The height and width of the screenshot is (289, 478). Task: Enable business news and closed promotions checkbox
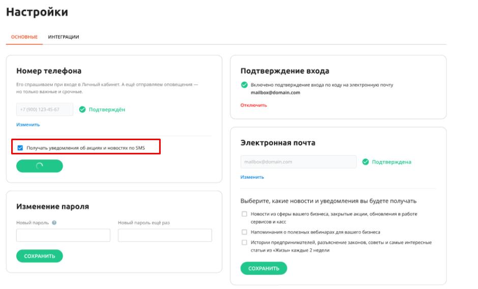244,214
